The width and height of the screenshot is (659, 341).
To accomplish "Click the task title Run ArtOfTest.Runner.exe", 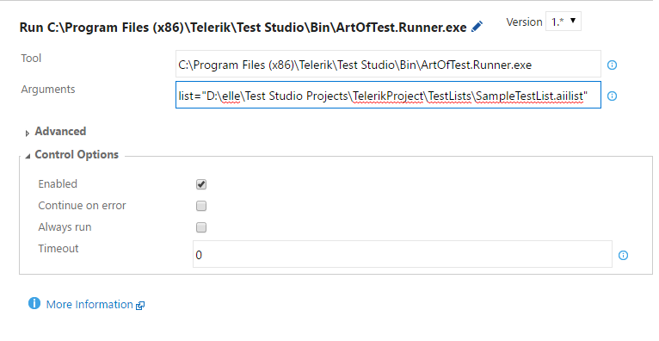I will coord(243,28).
